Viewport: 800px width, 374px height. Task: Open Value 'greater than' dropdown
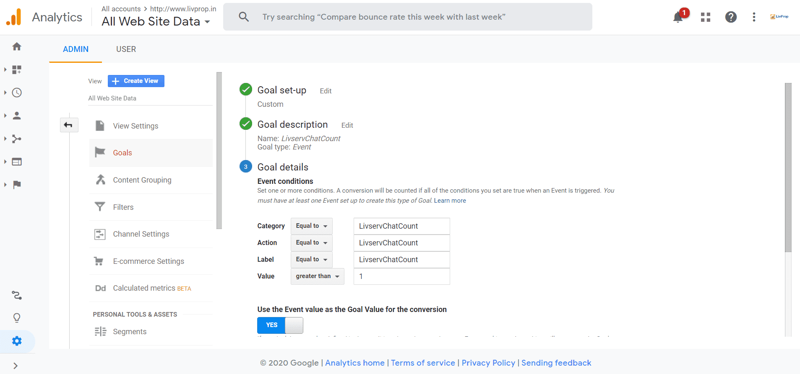(317, 276)
